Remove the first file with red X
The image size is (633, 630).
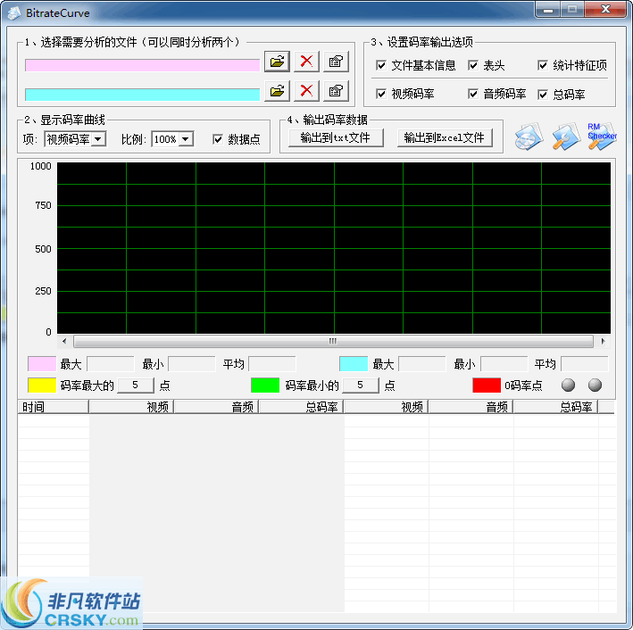(306, 62)
